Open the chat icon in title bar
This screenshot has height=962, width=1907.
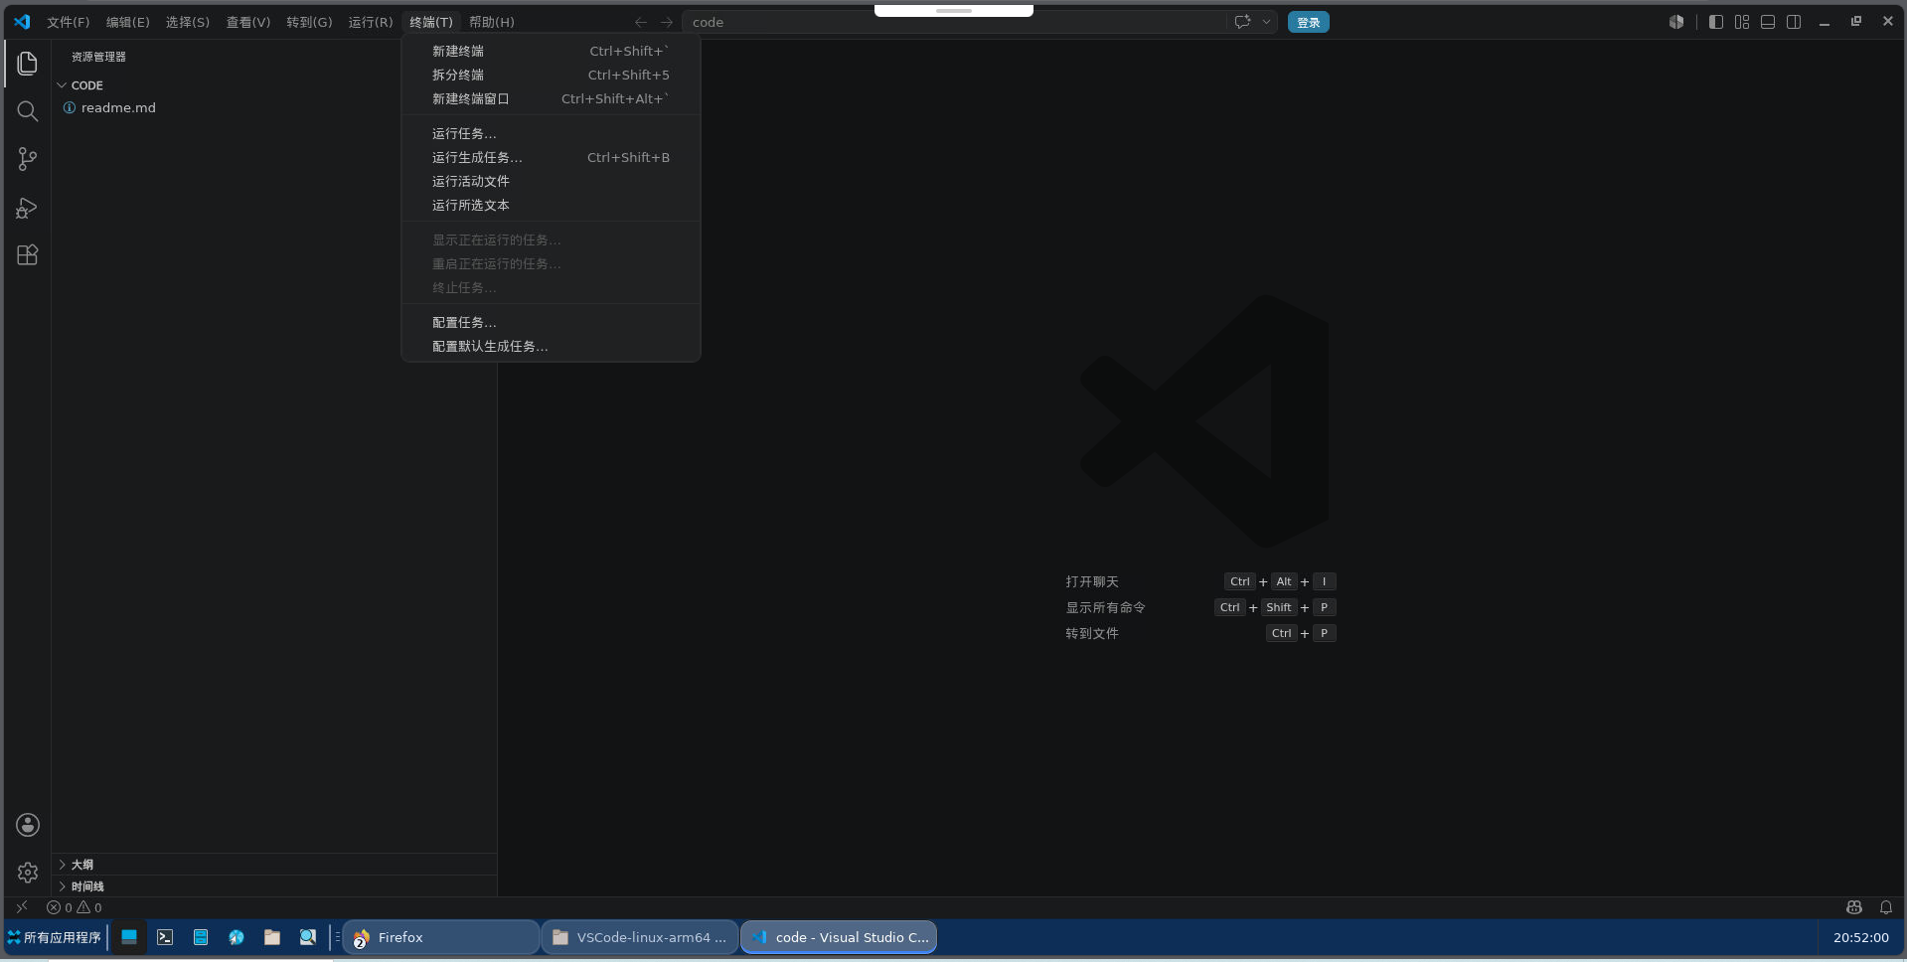tap(1242, 22)
